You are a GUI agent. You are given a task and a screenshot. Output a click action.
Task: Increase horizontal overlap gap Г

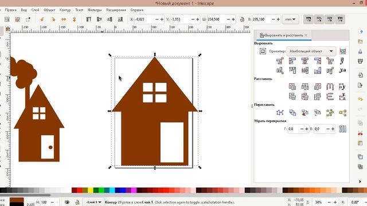(x=307, y=129)
